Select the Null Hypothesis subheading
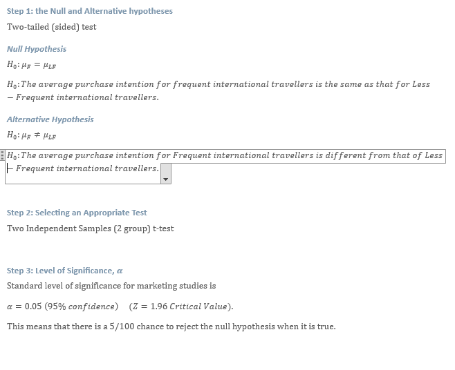455x370 pixels. coord(37,49)
